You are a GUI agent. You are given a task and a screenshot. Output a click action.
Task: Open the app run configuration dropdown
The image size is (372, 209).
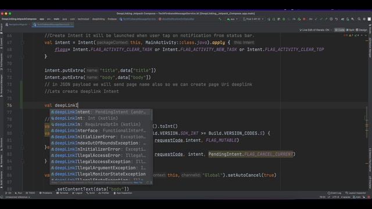pos(233,19)
